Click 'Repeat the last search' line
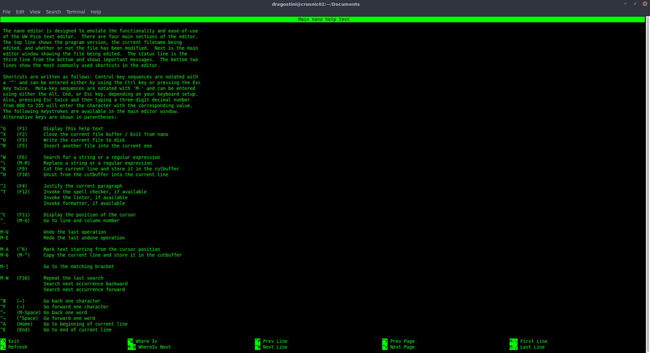The height and width of the screenshot is (353, 650). tap(74, 278)
